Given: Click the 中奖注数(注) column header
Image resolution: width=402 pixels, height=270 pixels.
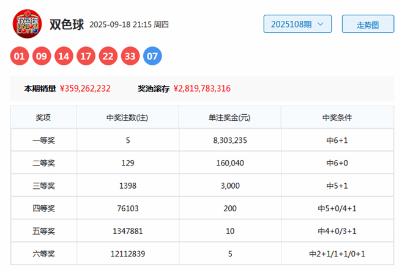Looking at the screenshot, I should (x=127, y=117).
